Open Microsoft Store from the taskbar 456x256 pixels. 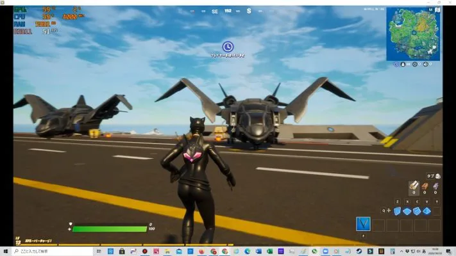coord(122,252)
